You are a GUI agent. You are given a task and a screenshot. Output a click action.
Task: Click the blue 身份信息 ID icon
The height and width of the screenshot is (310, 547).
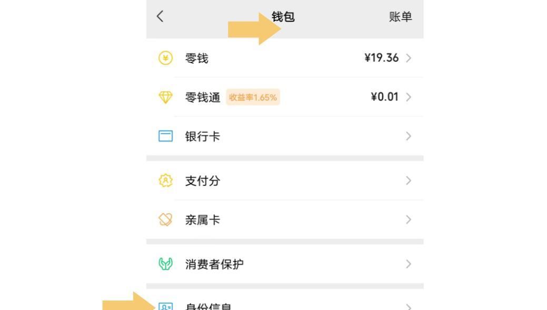(x=165, y=306)
